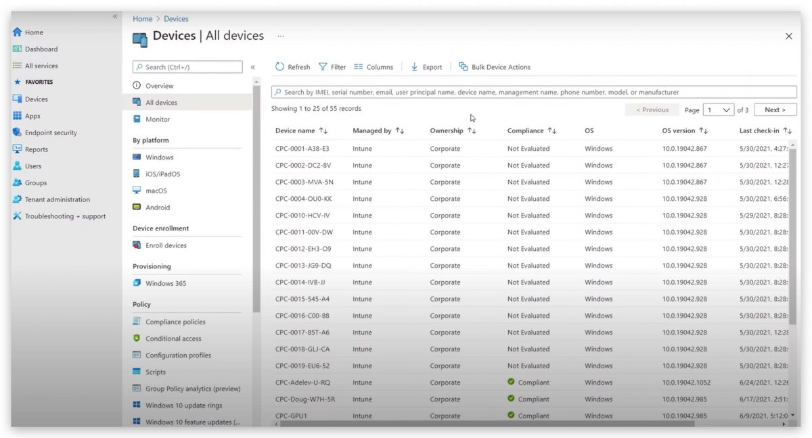Click the Overview info icon
Image resolution: width=812 pixels, height=438 pixels.
pos(137,86)
